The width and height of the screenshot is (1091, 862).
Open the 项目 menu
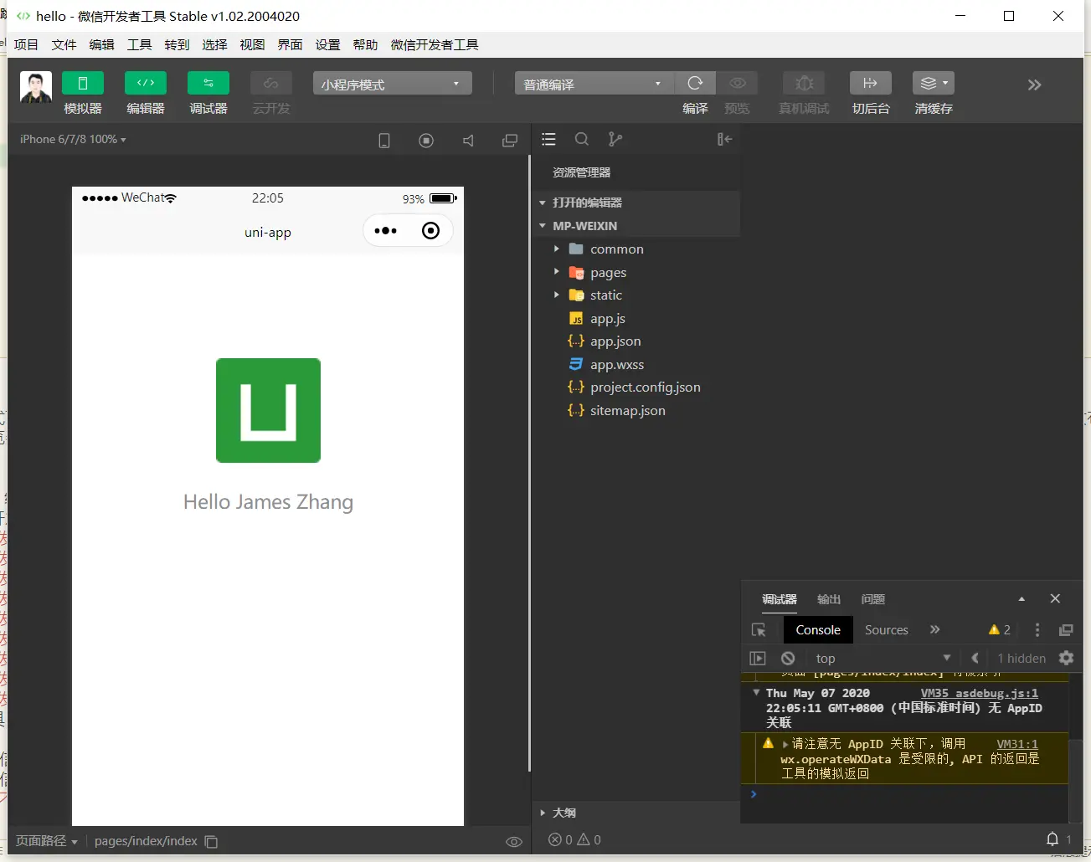tap(26, 44)
